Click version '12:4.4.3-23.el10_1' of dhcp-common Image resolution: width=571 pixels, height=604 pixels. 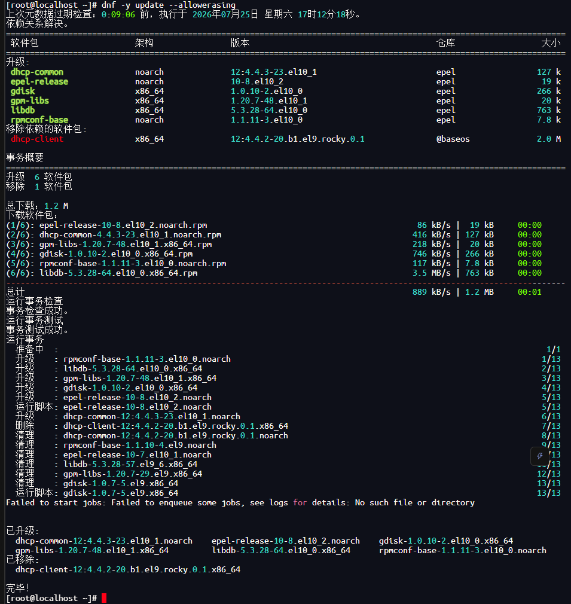(274, 72)
